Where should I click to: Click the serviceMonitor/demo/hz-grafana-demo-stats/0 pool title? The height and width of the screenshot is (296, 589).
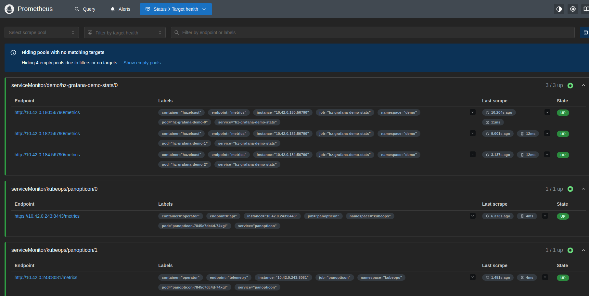point(65,85)
